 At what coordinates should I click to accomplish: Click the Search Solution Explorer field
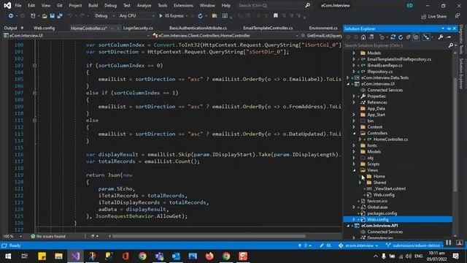pos(395,45)
